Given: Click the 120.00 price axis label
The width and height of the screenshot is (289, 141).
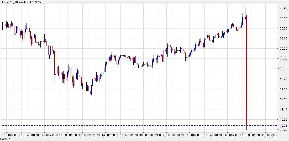Looking at the screenshot, I should click(283, 49).
